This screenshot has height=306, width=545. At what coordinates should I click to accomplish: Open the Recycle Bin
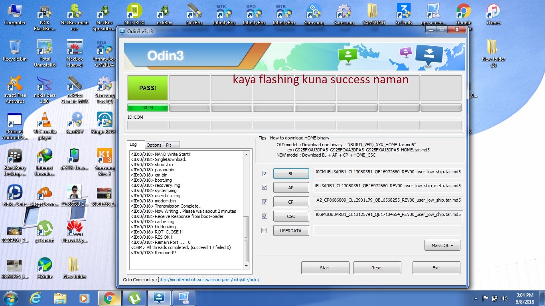click(15, 50)
